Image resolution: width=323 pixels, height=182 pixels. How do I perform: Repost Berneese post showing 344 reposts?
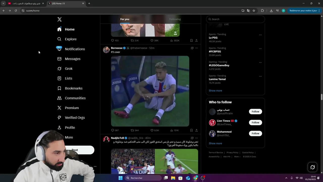[x=134, y=130]
